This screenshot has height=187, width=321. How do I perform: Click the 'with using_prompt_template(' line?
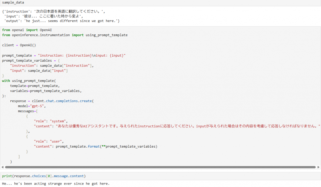(x=29, y=81)
